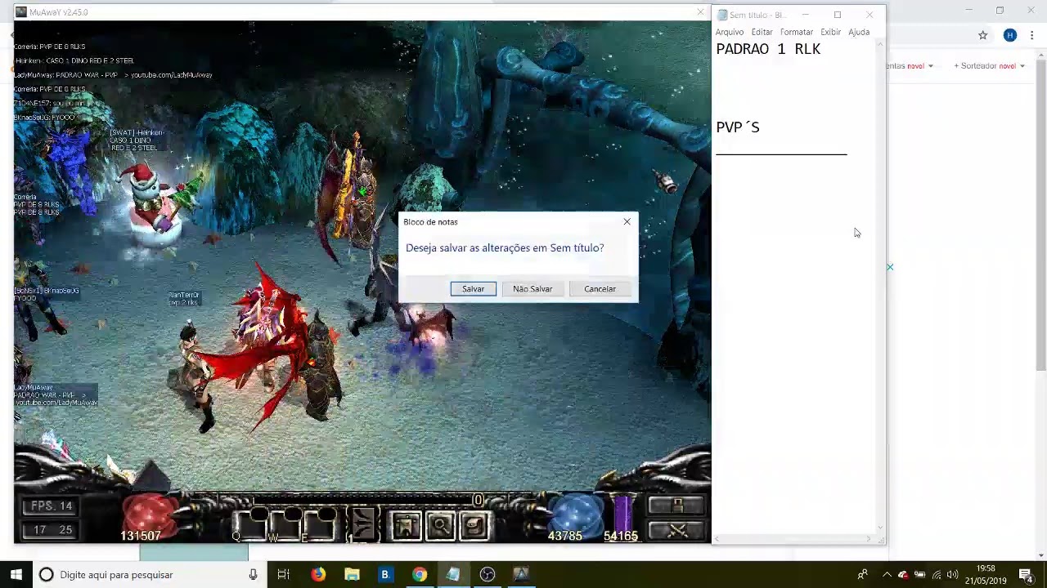Open the People icon in system tray
Image resolution: width=1047 pixels, height=588 pixels.
(862, 575)
